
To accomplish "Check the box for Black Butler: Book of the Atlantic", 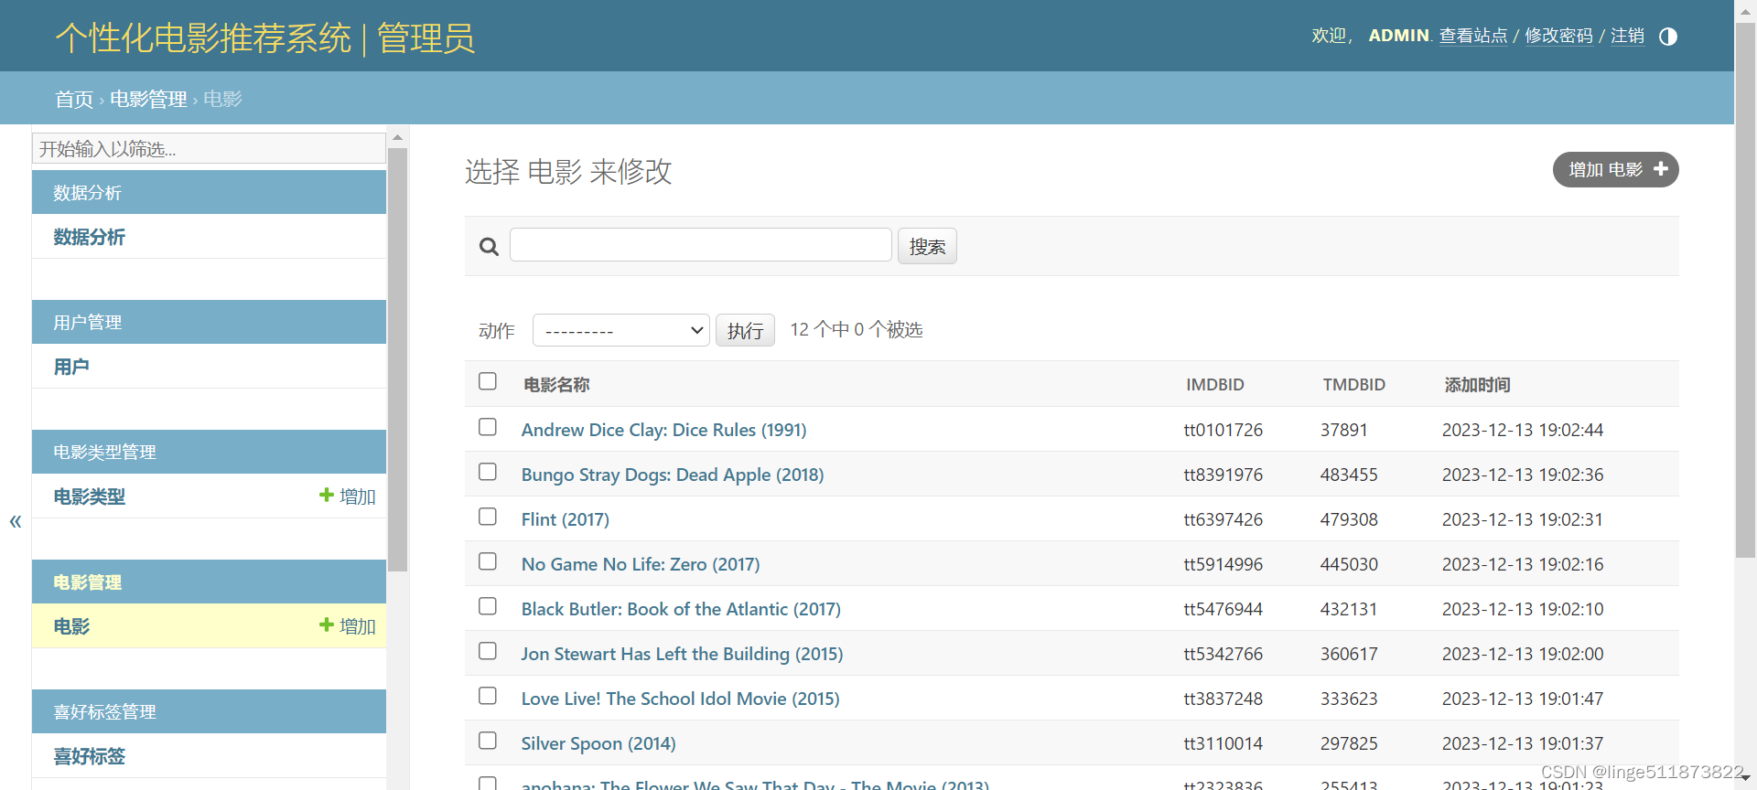I will 488,606.
